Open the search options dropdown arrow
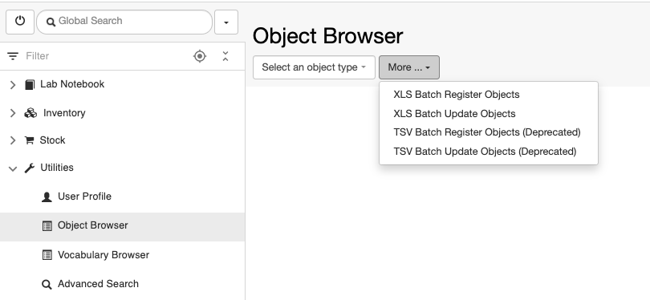This screenshot has height=300, width=650. 226,22
